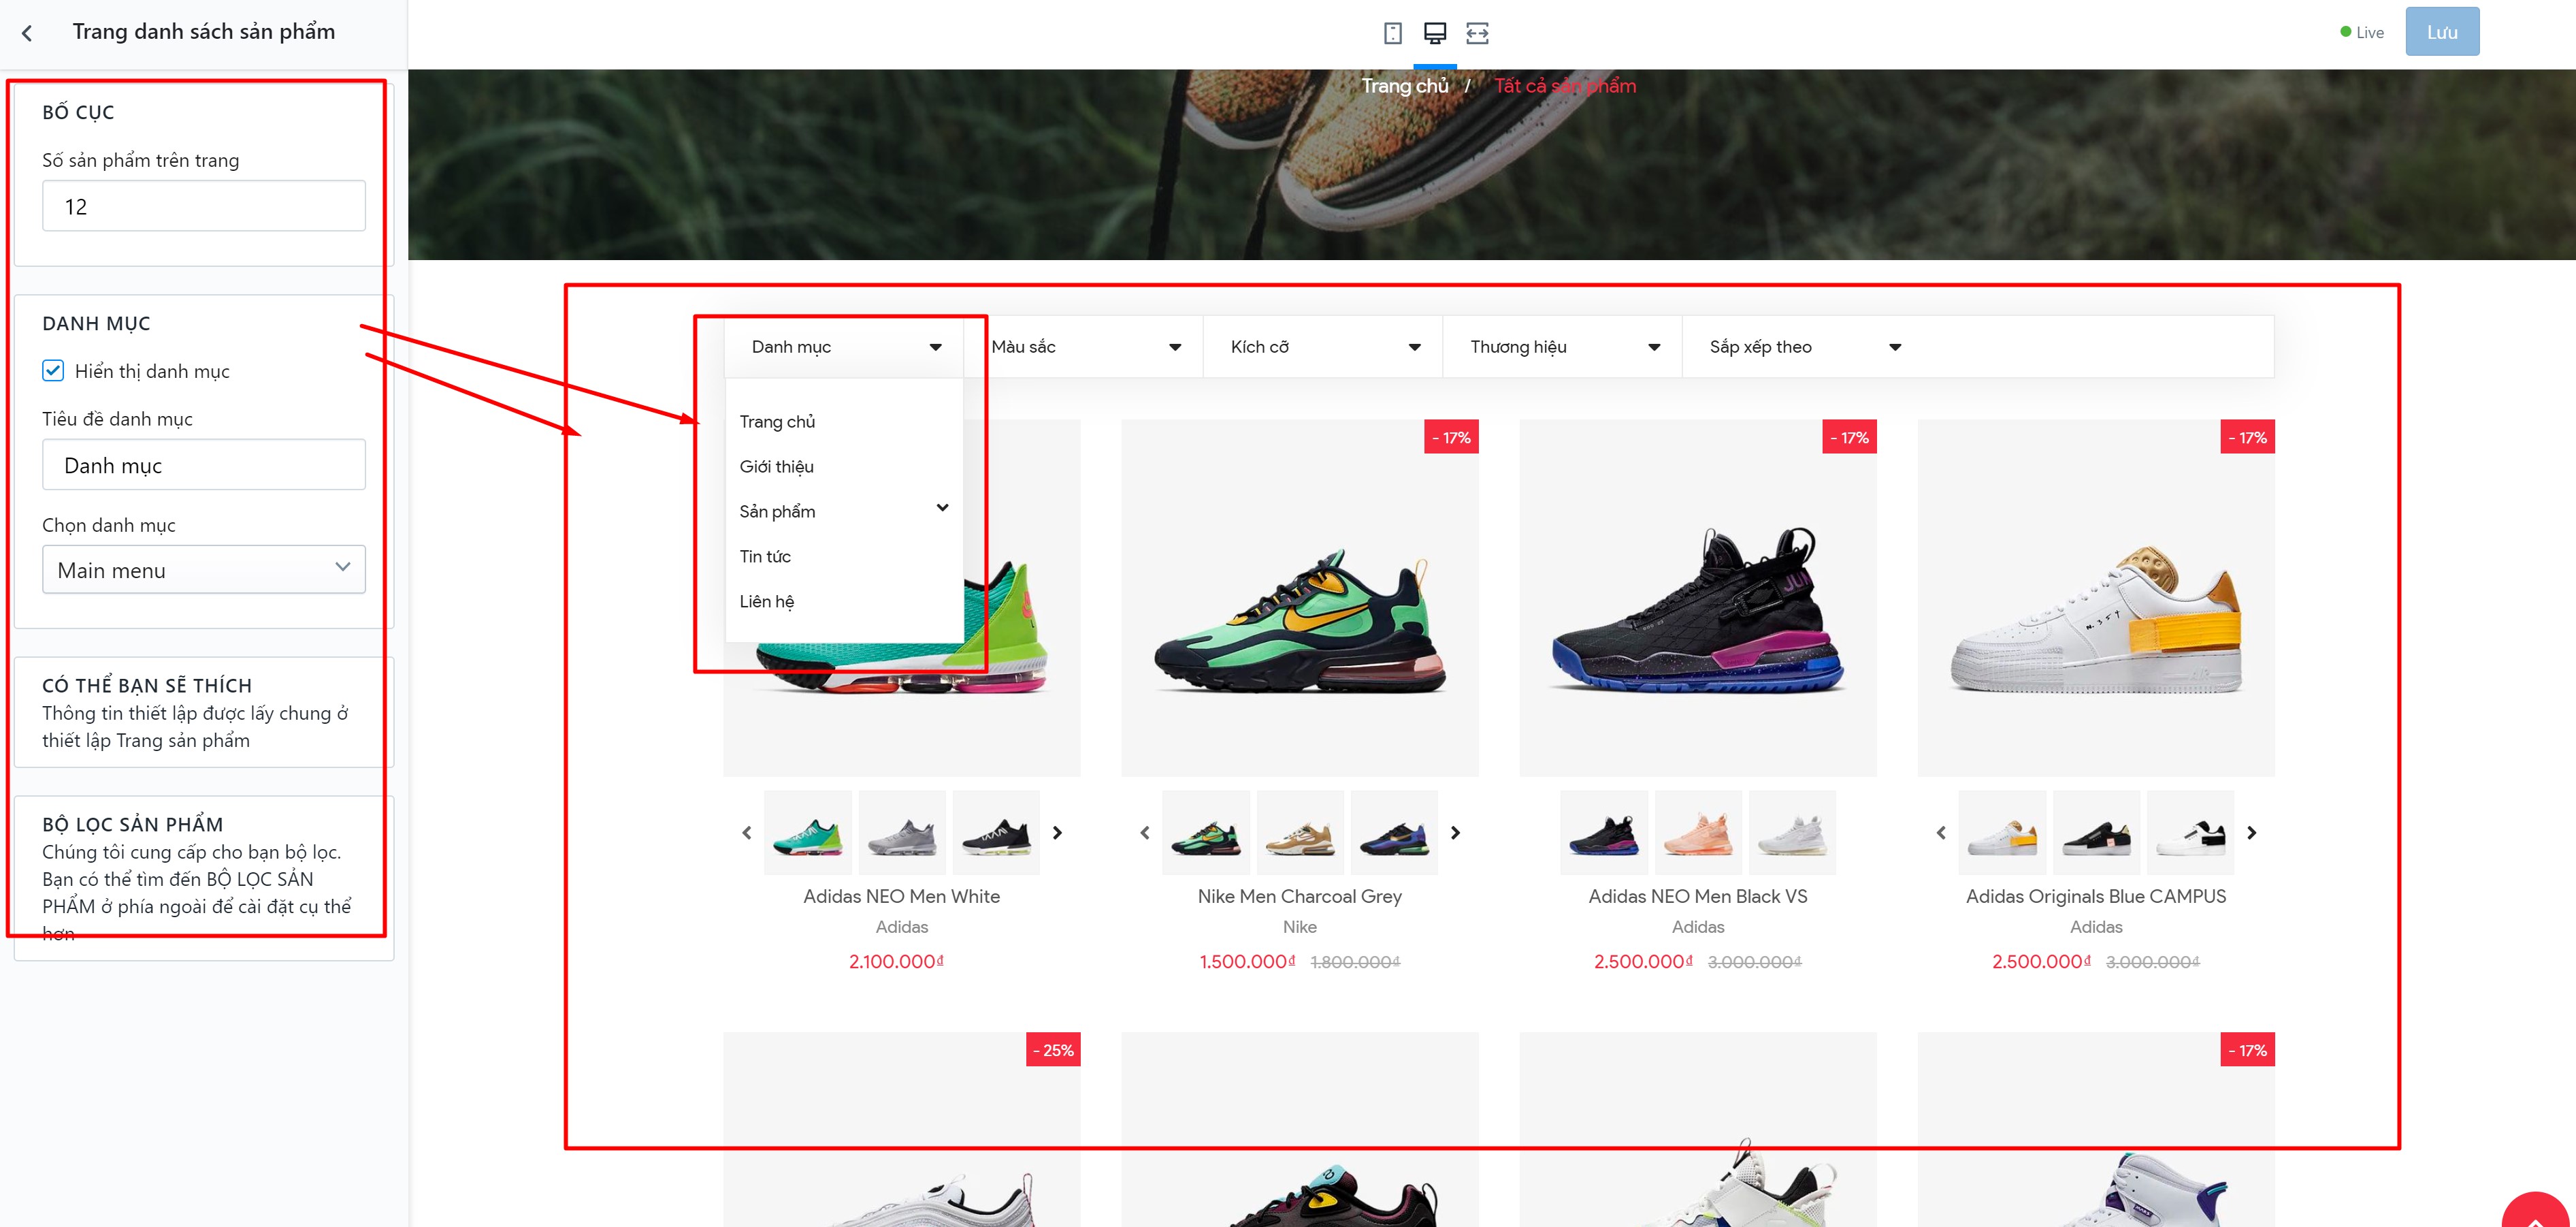Click the 'Trang chủ' breadcrumb link
The image size is (2576, 1227).
click(x=1404, y=86)
